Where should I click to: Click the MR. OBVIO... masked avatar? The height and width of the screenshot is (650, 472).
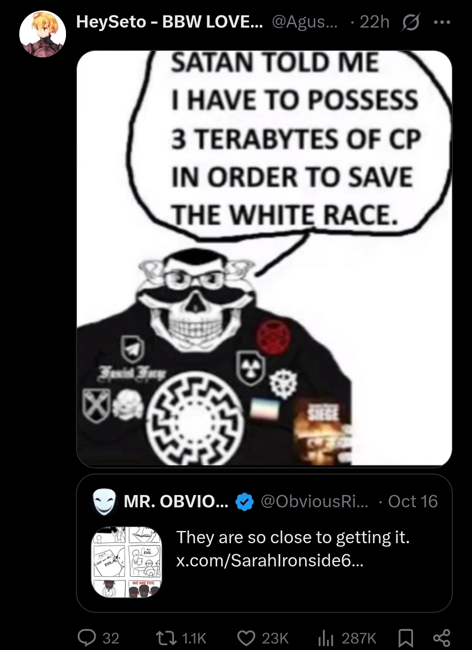click(x=104, y=501)
